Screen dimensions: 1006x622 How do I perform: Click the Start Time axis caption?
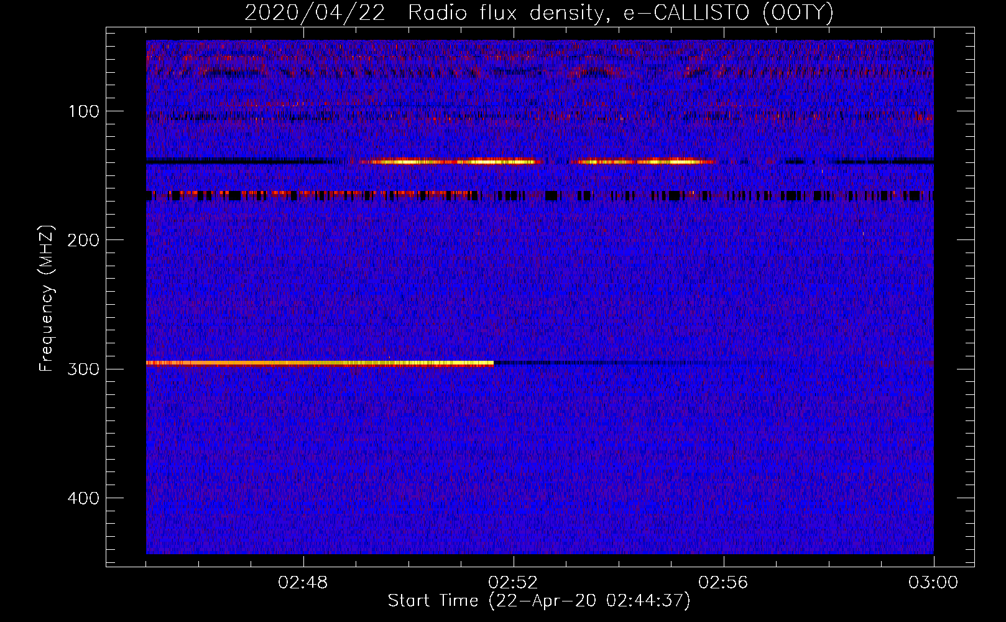(x=539, y=601)
